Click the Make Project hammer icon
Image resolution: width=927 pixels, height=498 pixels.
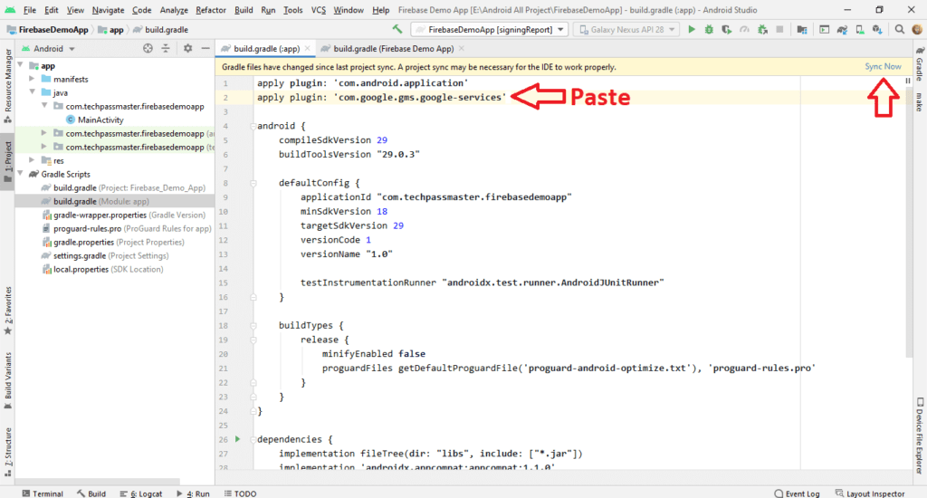tap(397, 29)
